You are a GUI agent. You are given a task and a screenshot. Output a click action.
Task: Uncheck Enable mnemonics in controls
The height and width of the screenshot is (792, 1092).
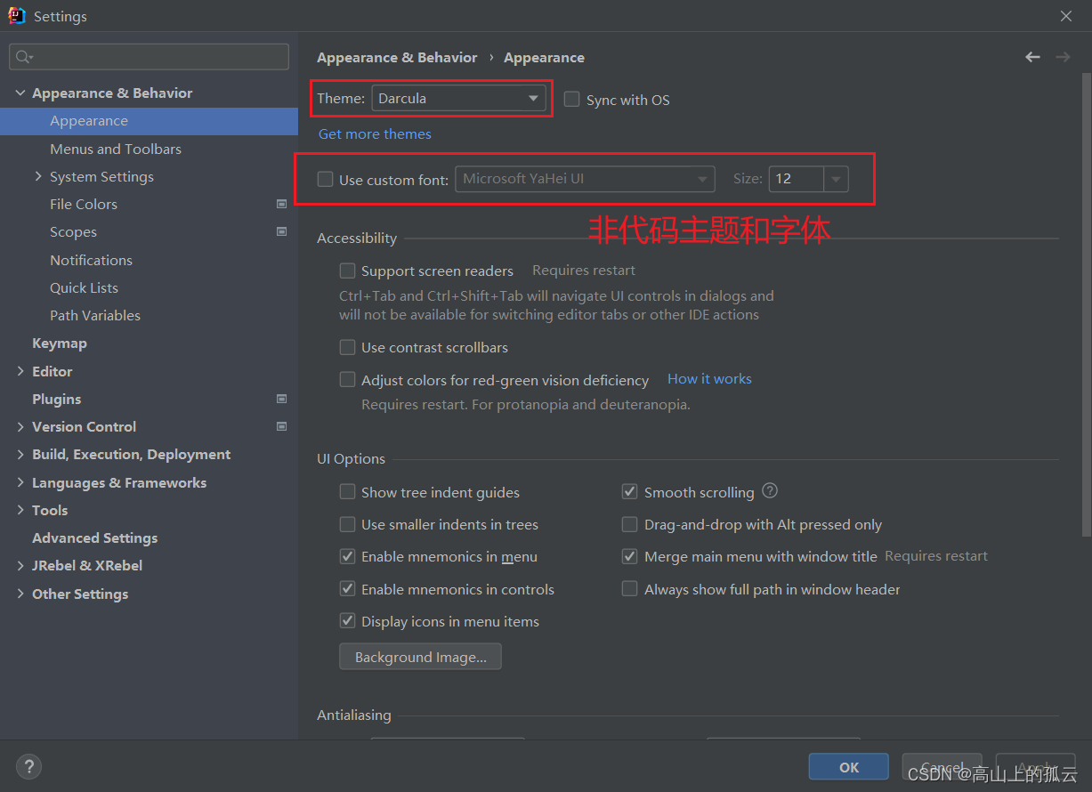347,589
